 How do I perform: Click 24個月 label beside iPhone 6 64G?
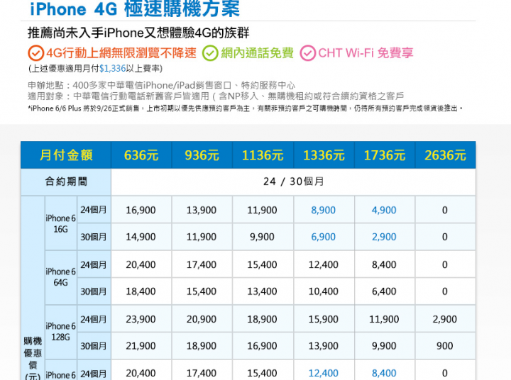(x=94, y=264)
